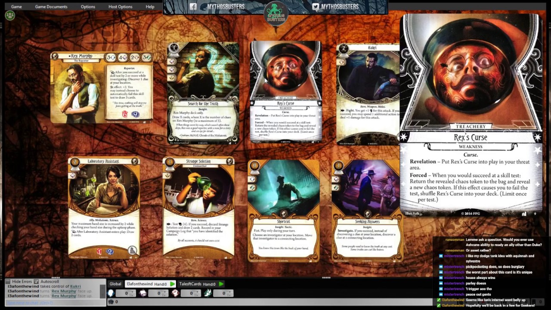
Task: Decrease the willpower counter with minus
Action: point(132,295)
